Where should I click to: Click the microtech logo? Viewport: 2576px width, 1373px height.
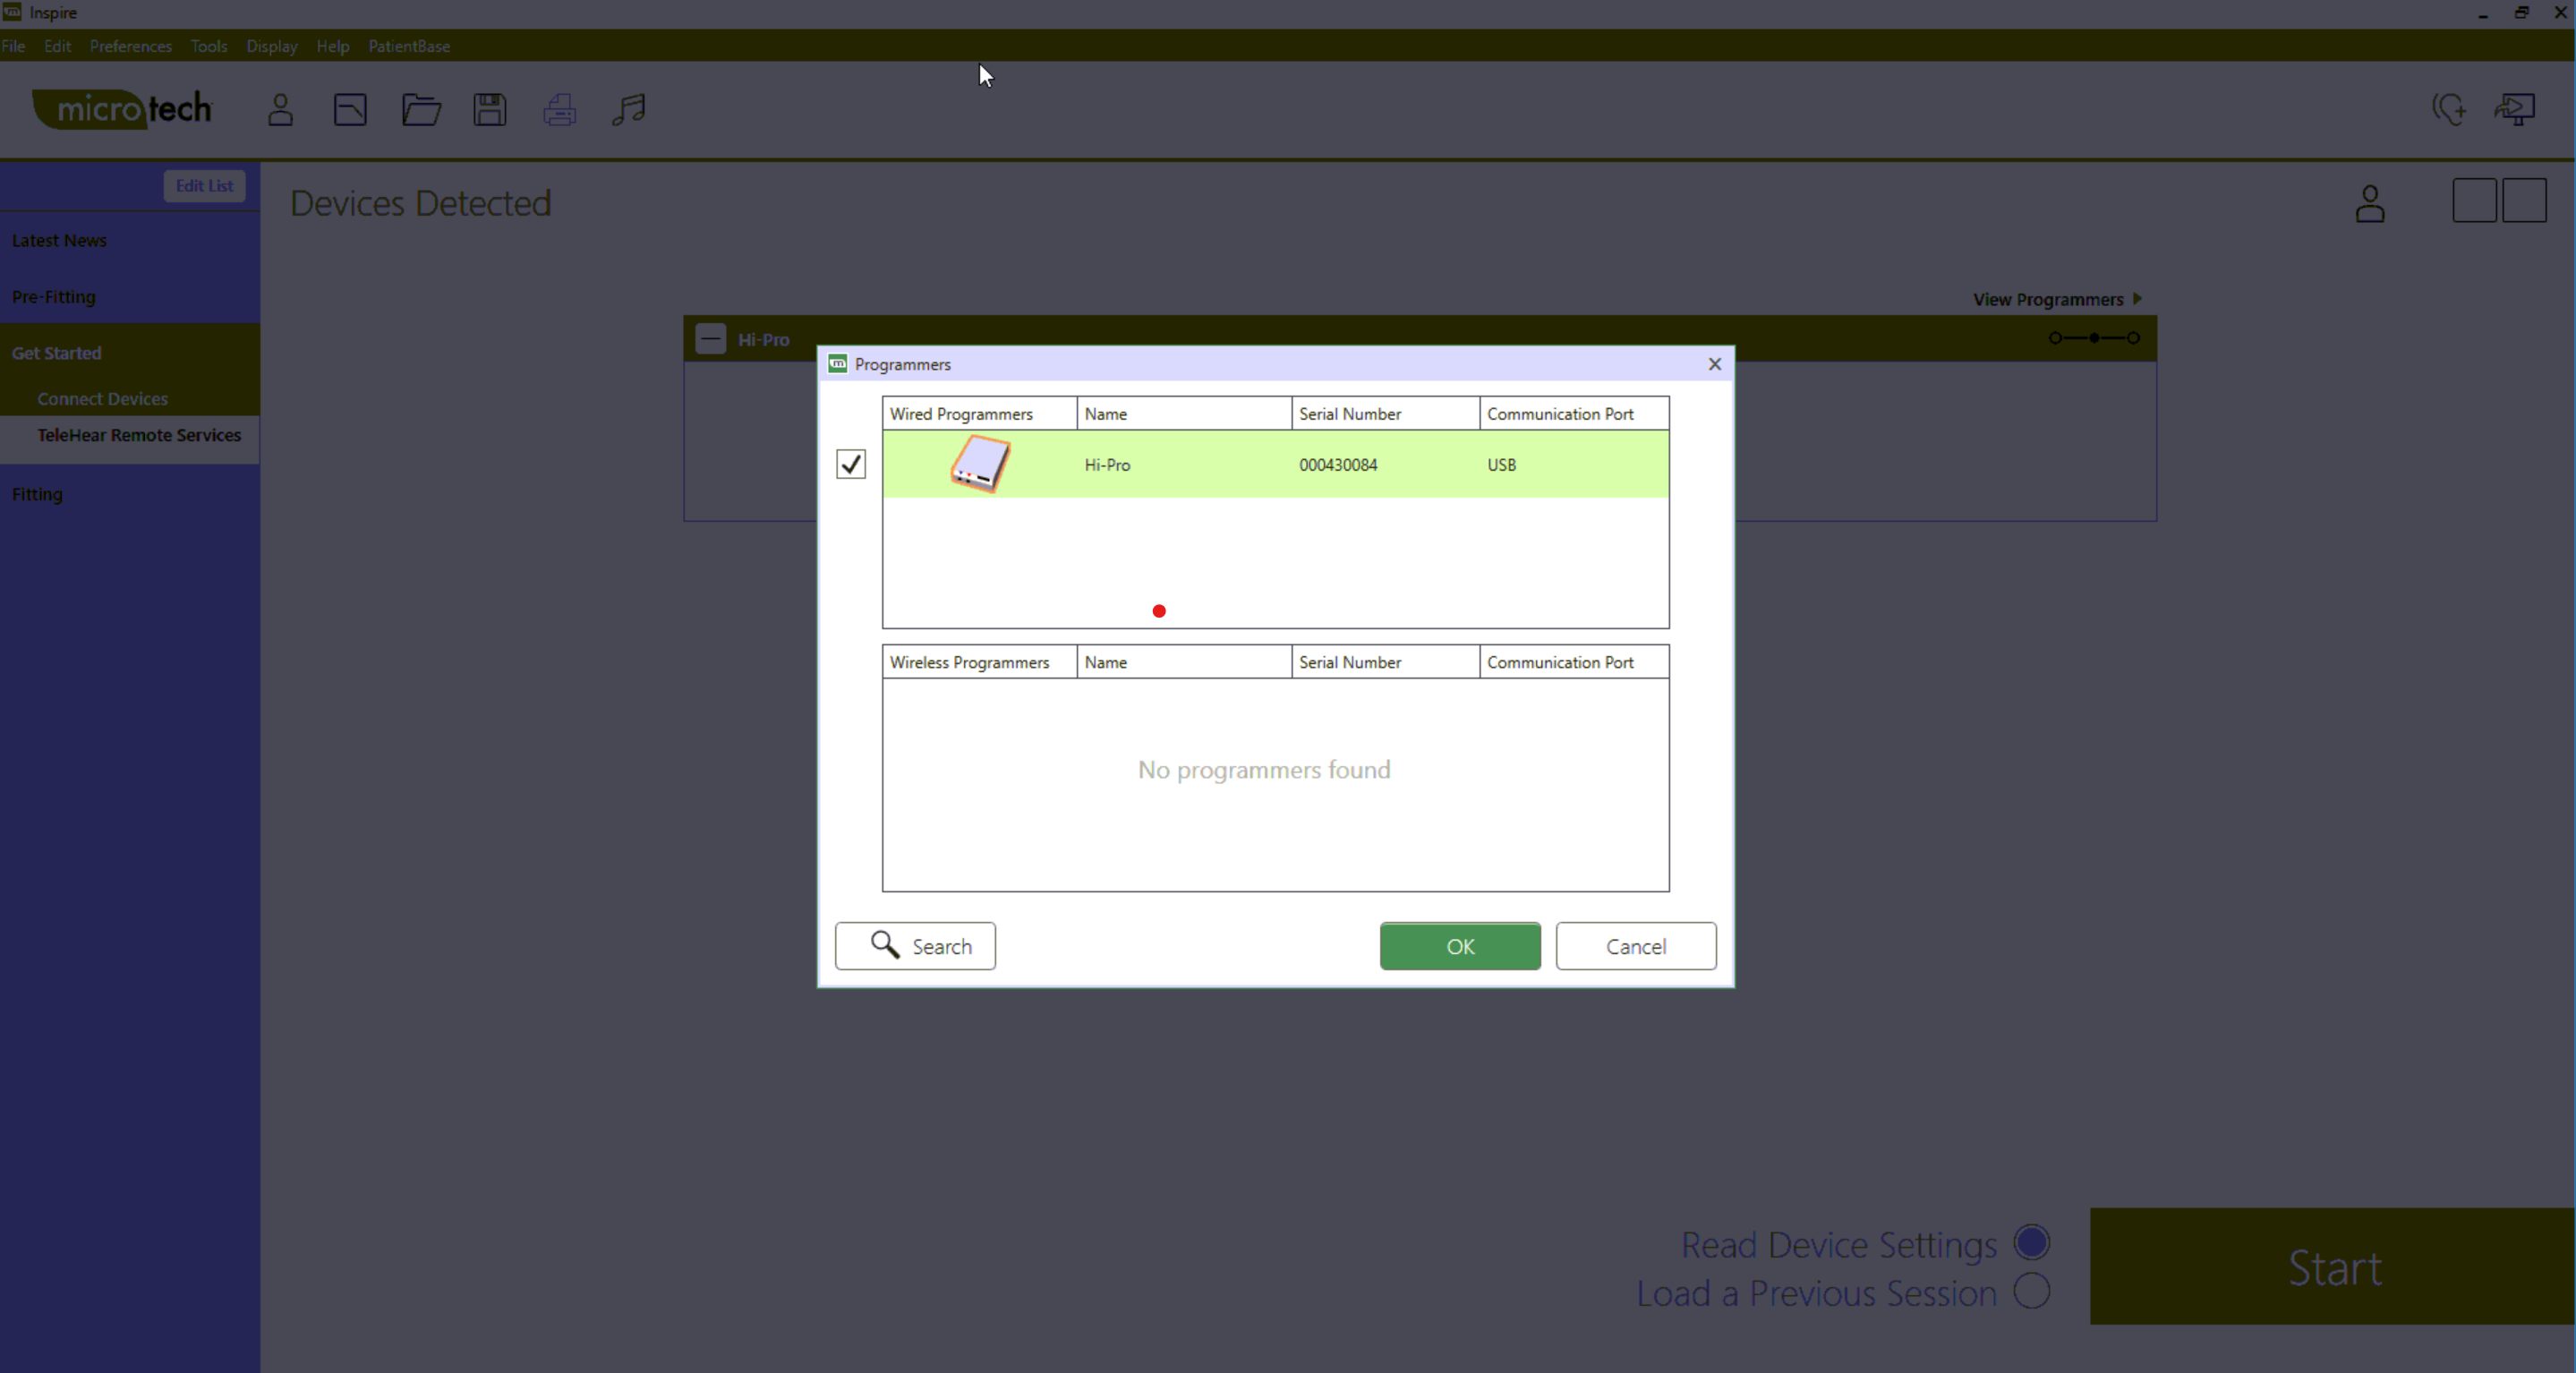point(123,108)
